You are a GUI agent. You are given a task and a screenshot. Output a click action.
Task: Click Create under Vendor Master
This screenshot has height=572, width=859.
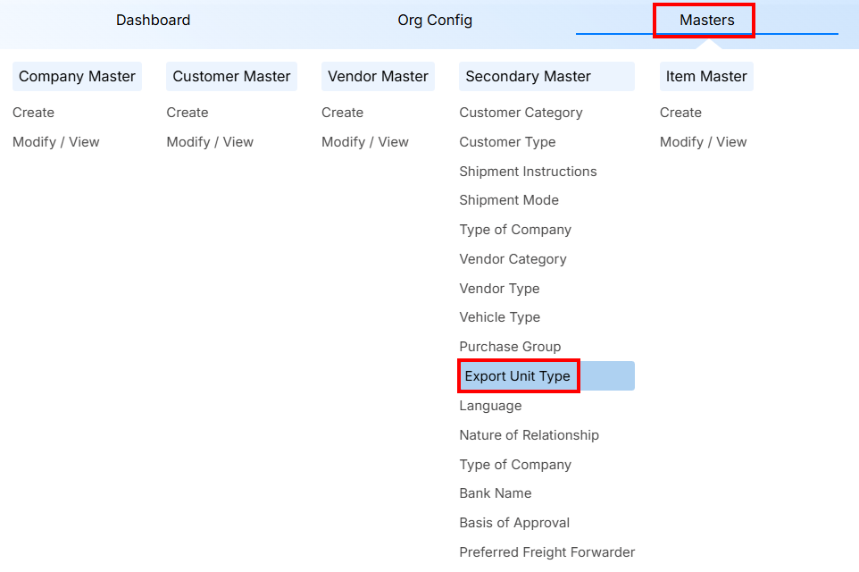[x=342, y=113]
